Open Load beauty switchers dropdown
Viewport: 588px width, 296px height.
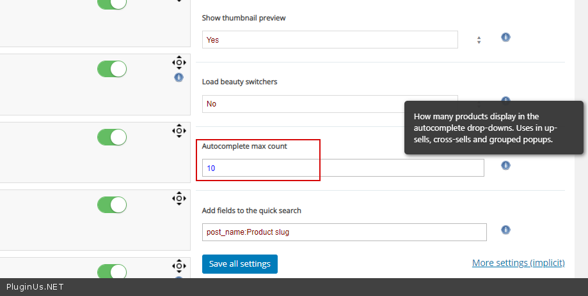[330, 104]
